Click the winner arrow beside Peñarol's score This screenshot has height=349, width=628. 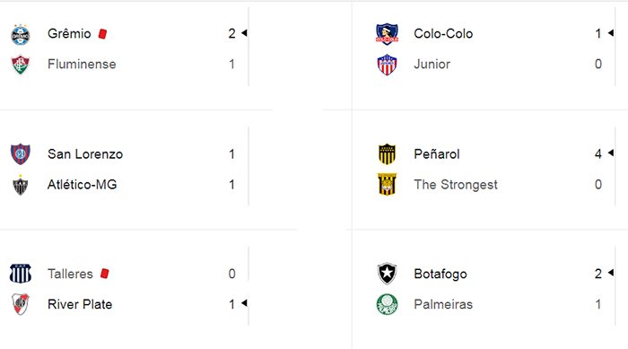pos(611,153)
